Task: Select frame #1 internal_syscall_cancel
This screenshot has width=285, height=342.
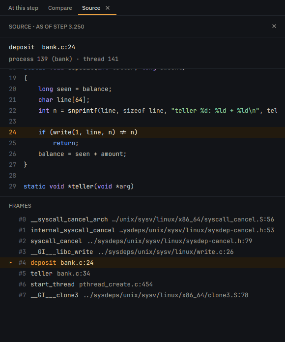Action: (x=142, y=230)
